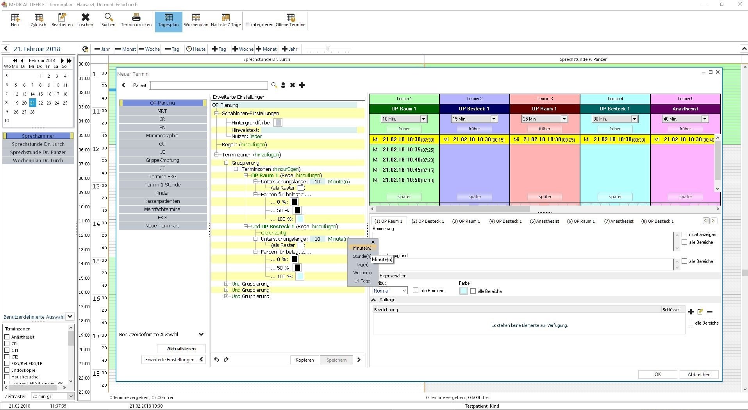Click the 50% color swatch under OP Raum 1
The image size is (748, 410).
point(298,210)
